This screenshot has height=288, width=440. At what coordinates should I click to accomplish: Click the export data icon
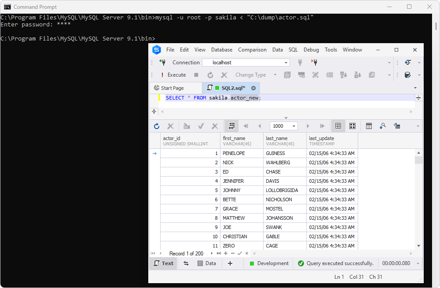(397, 126)
